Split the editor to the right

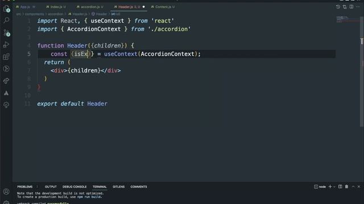pyautogui.click(x=351, y=7)
